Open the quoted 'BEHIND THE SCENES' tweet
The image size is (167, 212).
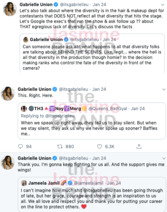point(92,53)
